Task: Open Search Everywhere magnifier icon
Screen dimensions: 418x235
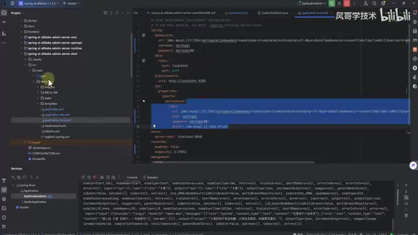Action: coord(374,3)
